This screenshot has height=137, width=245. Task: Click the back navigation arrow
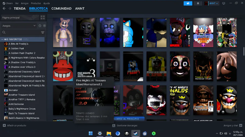4,9
